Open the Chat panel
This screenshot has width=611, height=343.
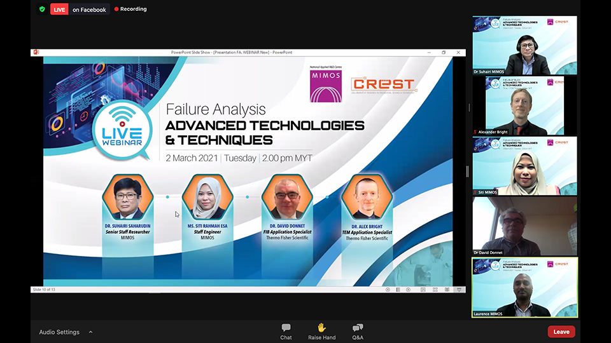286,331
